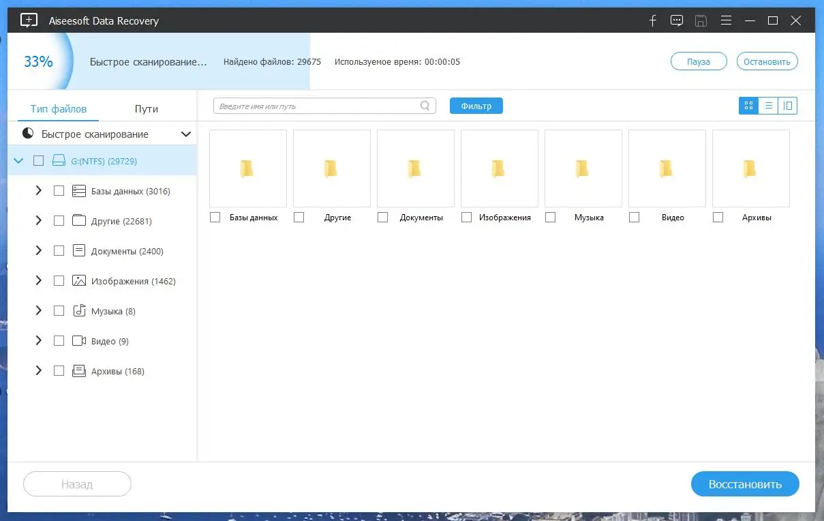Tick checkbox under Музыка thumbnail
The width and height of the screenshot is (824, 521).
coord(550,217)
